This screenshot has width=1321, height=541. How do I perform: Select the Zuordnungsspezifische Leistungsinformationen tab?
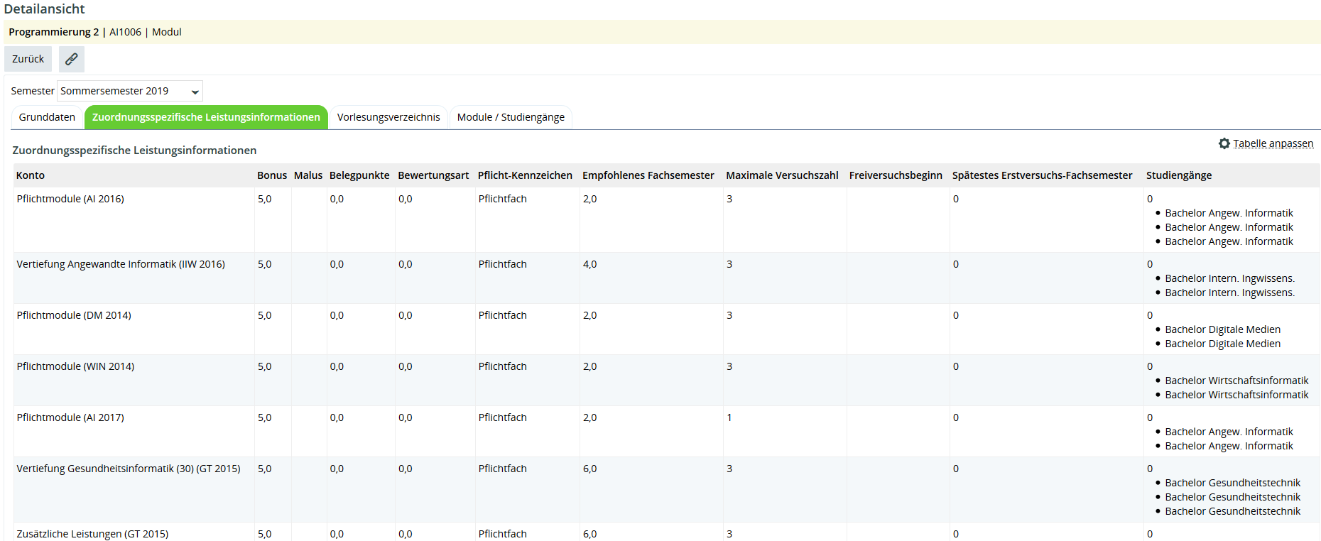click(206, 117)
